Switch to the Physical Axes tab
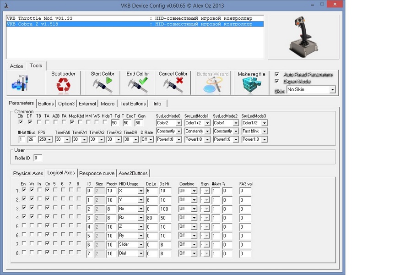 pyautogui.click(x=28, y=173)
